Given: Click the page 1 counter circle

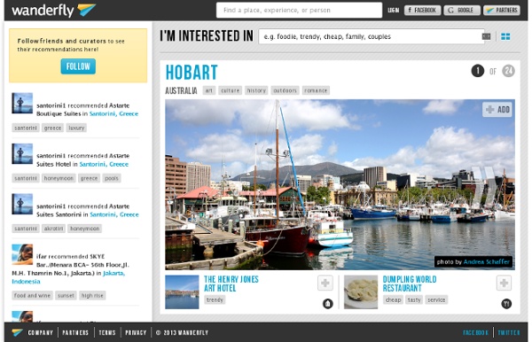Looking at the screenshot, I should pos(478,71).
